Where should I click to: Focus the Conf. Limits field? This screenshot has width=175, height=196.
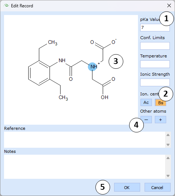coord(155,46)
